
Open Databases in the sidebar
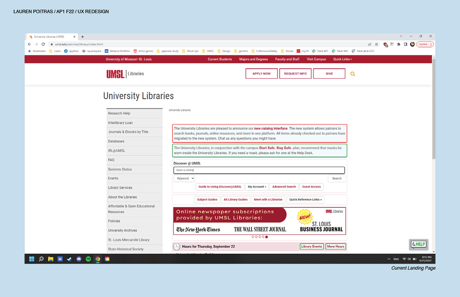click(135, 141)
